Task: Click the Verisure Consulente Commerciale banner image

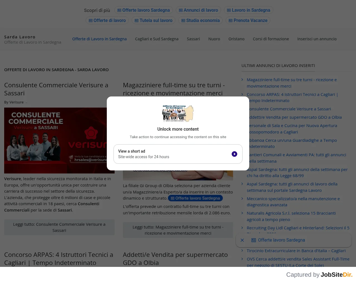Action: click(x=59, y=140)
